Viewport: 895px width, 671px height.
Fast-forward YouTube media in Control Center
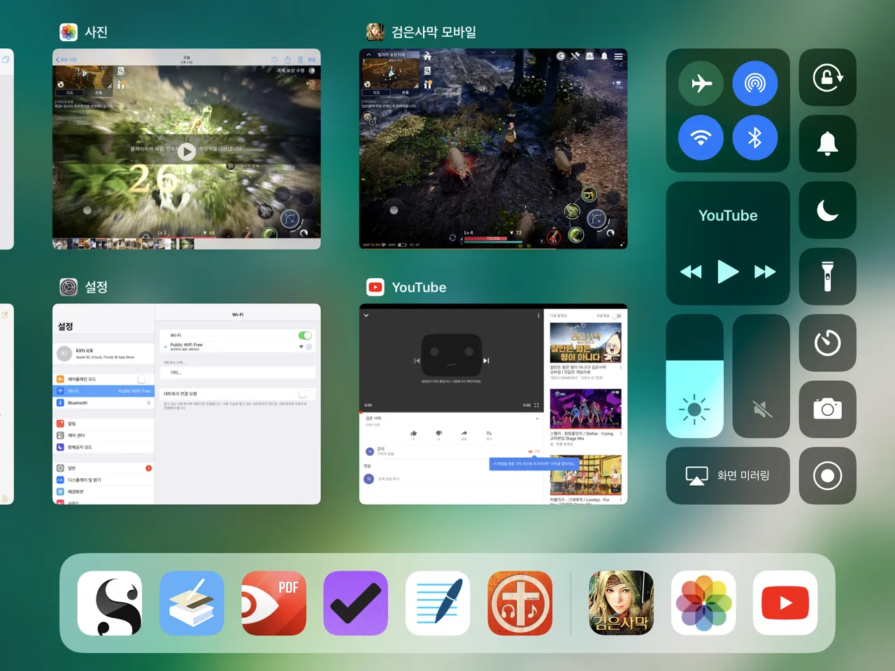coord(765,272)
